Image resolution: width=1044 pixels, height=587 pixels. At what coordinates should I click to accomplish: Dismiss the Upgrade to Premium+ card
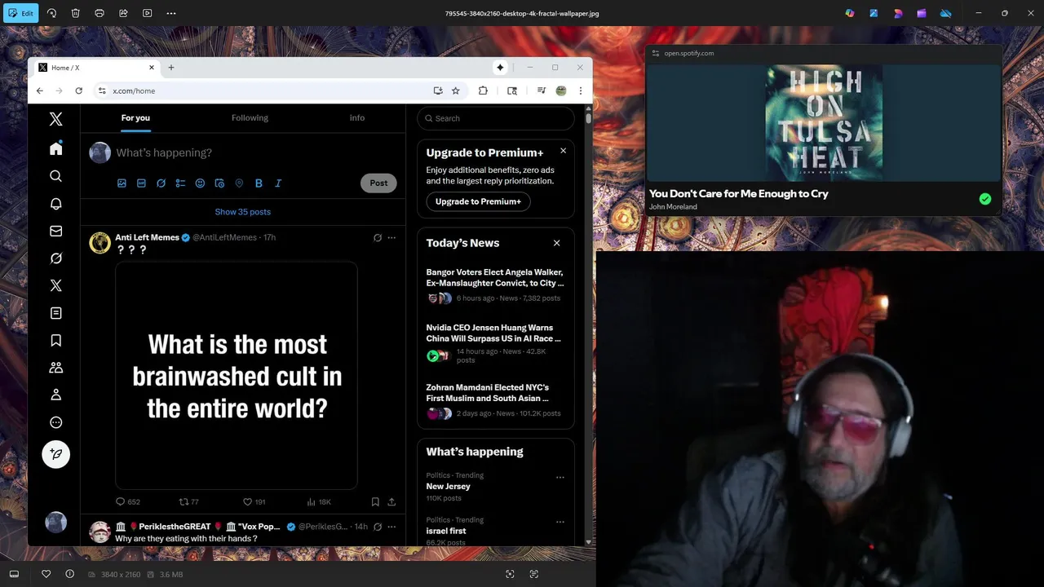[x=563, y=151]
